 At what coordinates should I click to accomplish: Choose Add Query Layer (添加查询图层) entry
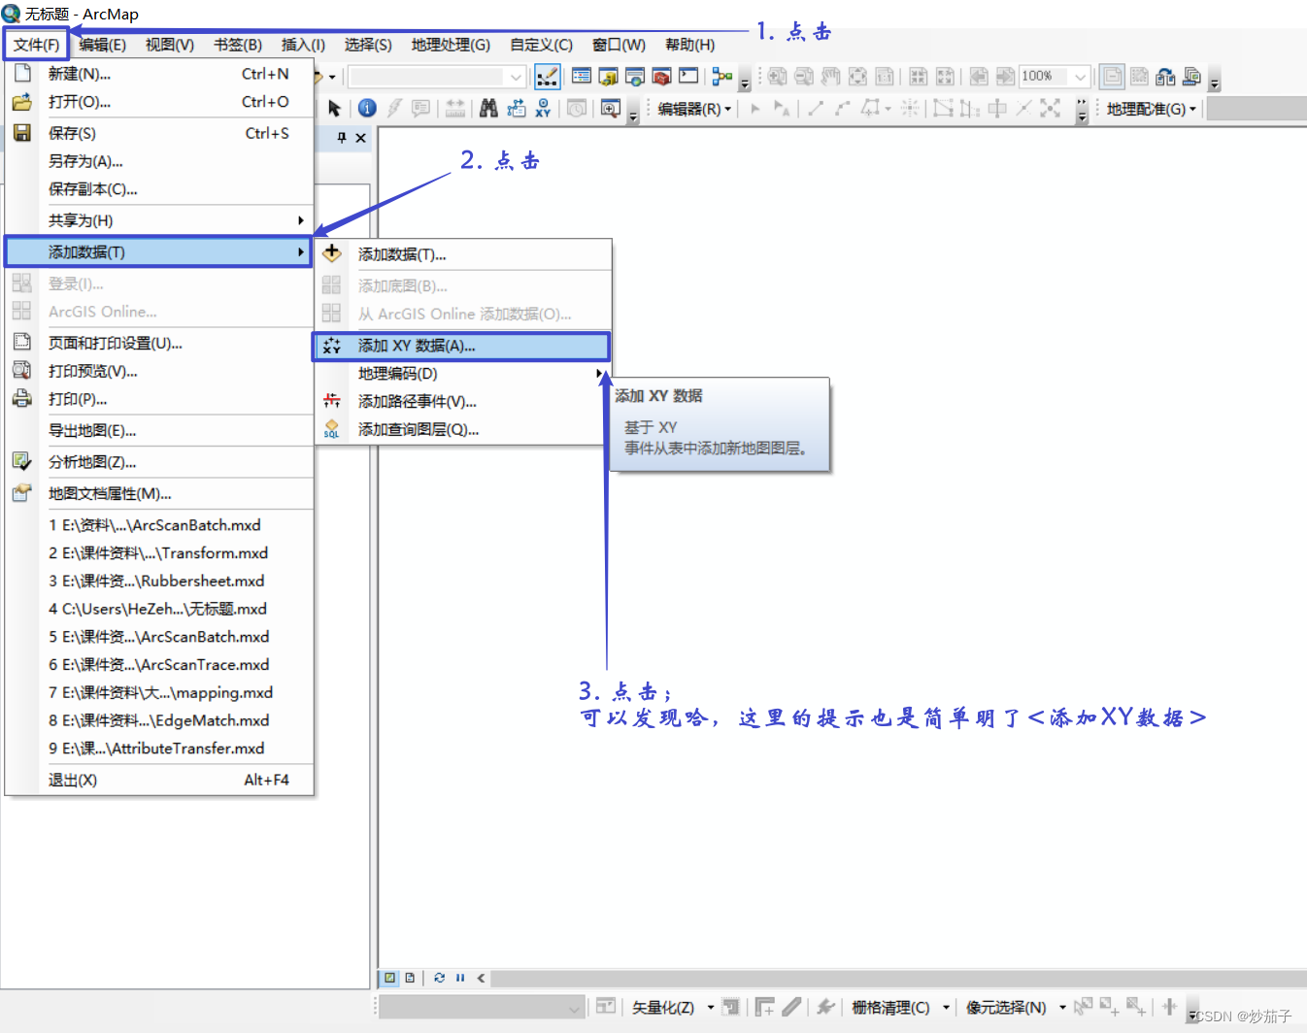click(462, 430)
